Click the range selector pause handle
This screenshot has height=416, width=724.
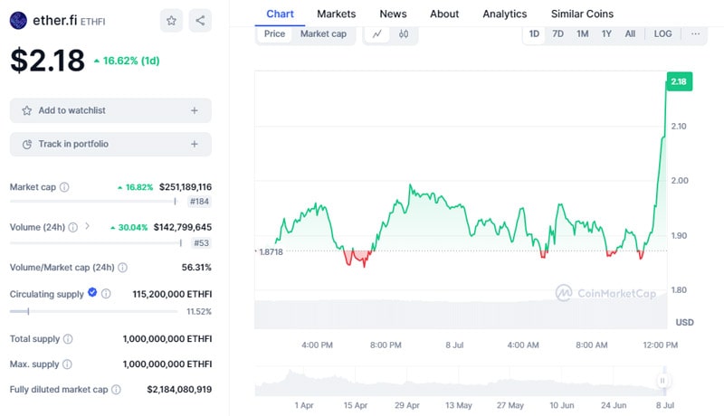pos(662,381)
